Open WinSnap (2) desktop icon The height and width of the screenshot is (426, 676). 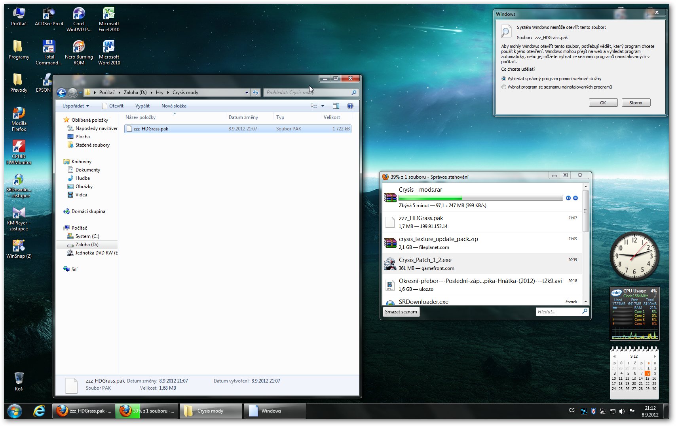click(x=19, y=249)
